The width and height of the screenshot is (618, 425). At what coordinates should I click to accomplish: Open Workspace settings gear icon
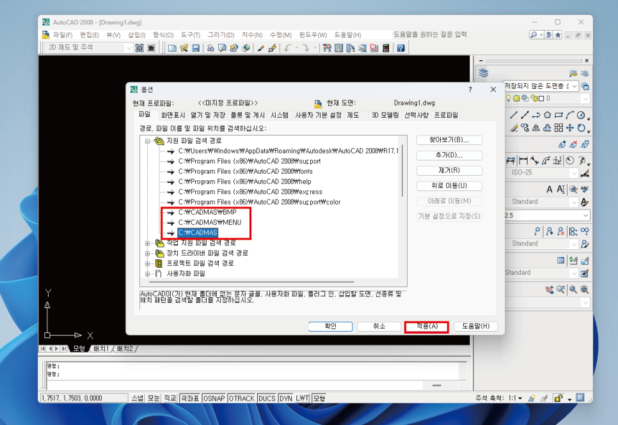pos(139,48)
